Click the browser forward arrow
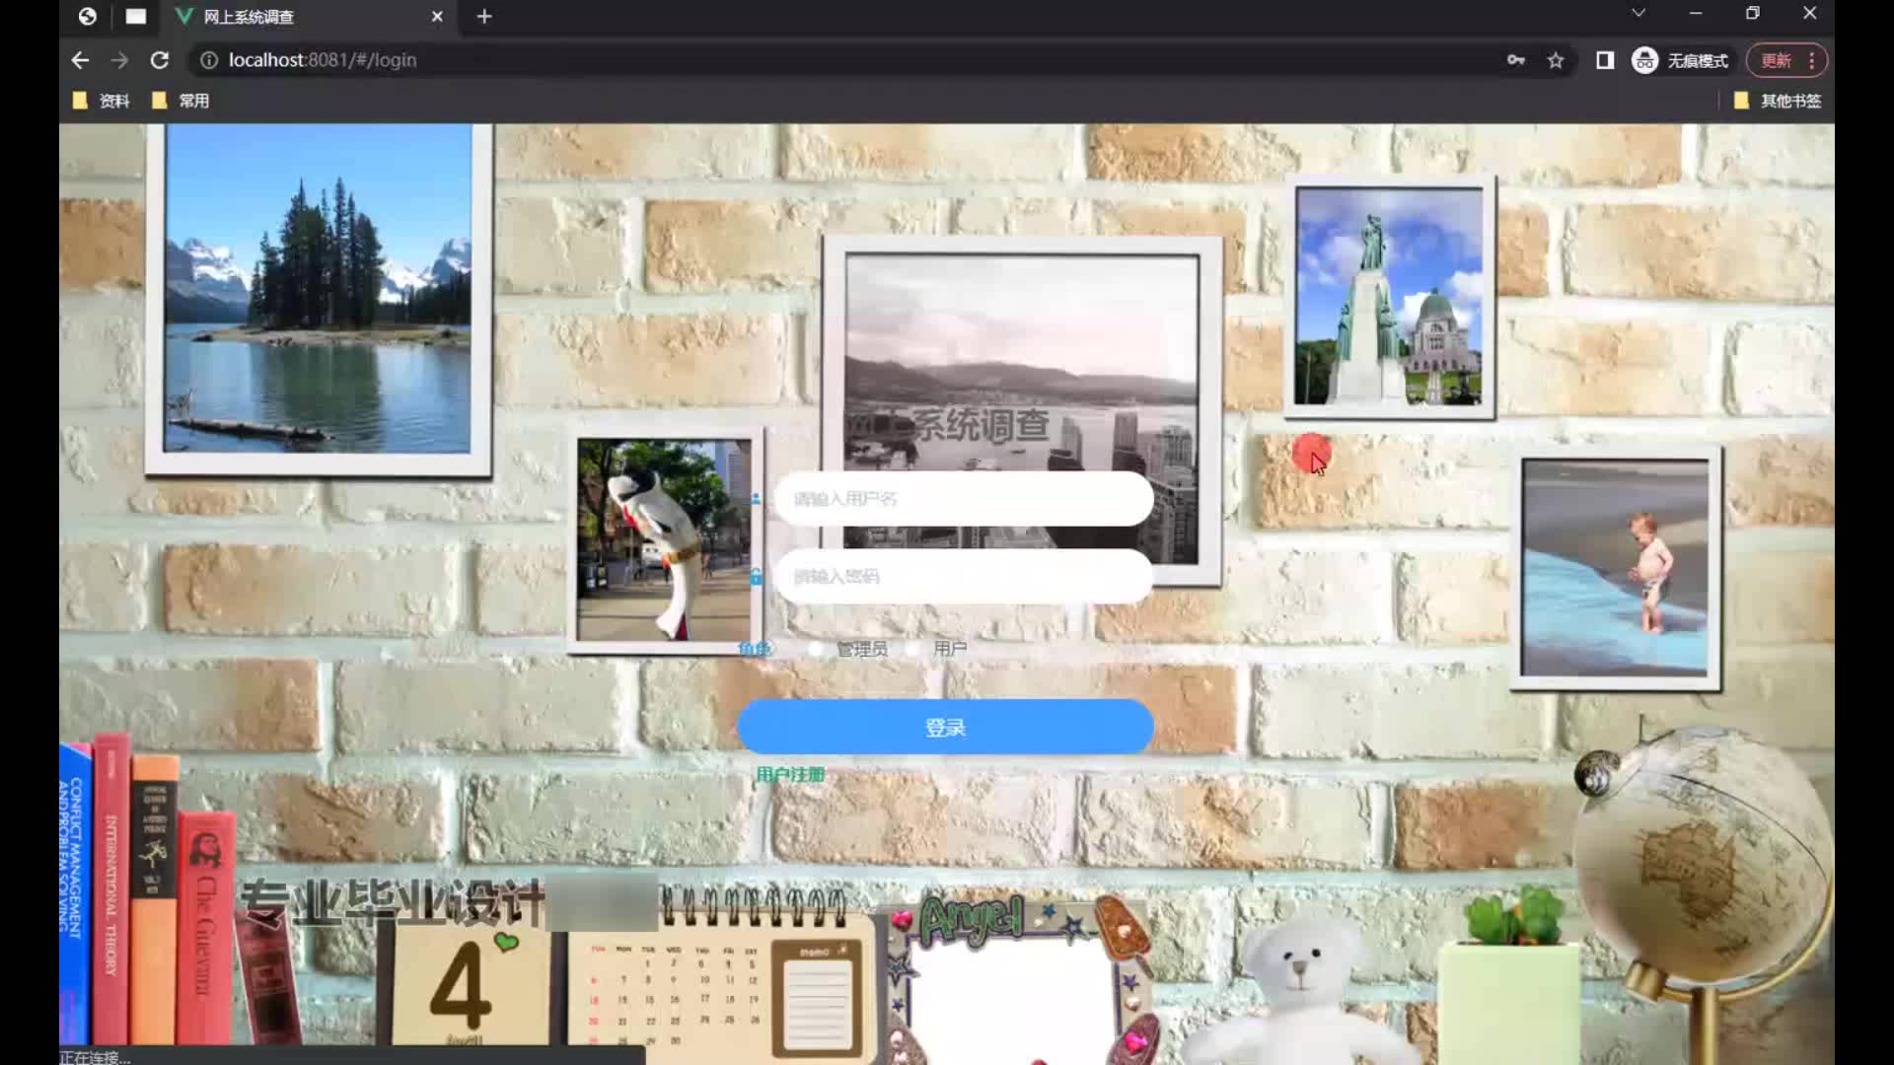 (x=119, y=60)
